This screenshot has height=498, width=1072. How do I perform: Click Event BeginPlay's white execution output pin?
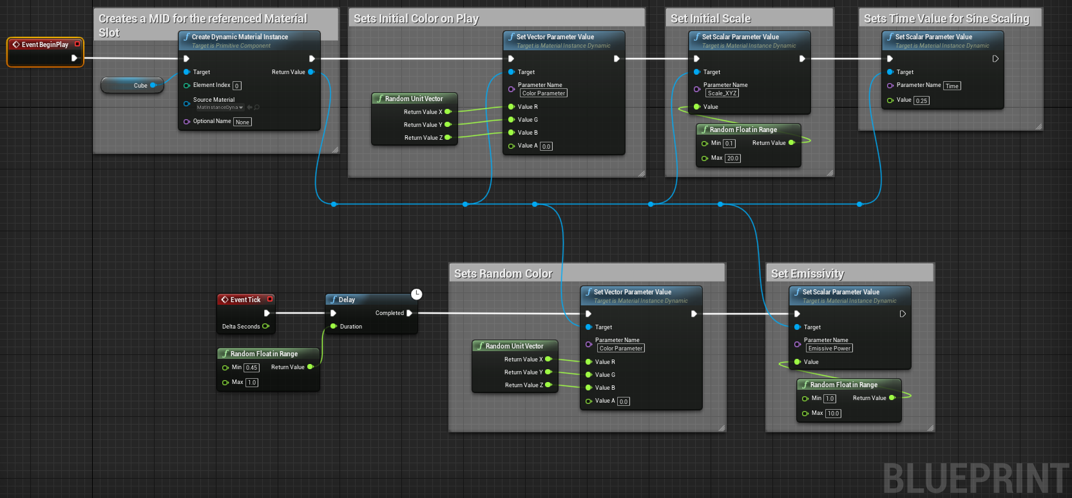point(74,58)
